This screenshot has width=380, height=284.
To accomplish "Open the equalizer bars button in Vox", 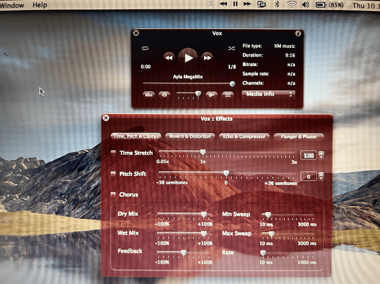I will [x=149, y=95].
